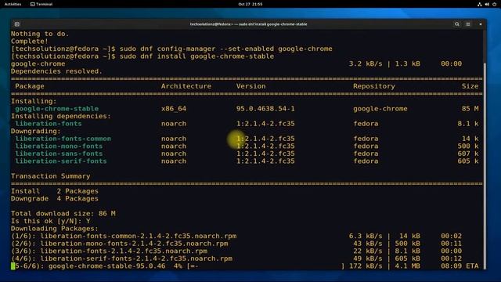Image resolution: width=501 pixels, height=282 pixels.
Task: Click 'Downgrade 4 Packages' line
Action: pyautogui.click(x=55, y=198)
